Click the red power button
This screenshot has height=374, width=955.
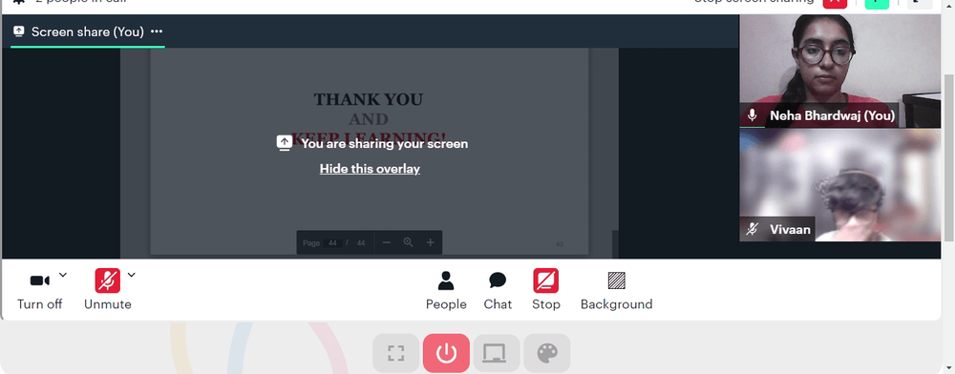pos(446,353)
